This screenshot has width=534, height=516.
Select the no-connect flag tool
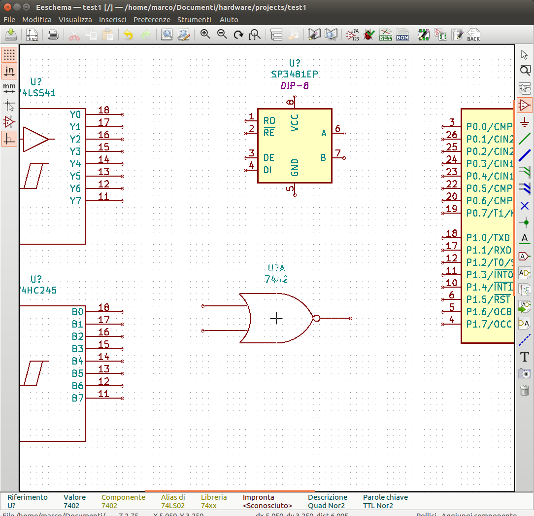click(x=525, y=206)
